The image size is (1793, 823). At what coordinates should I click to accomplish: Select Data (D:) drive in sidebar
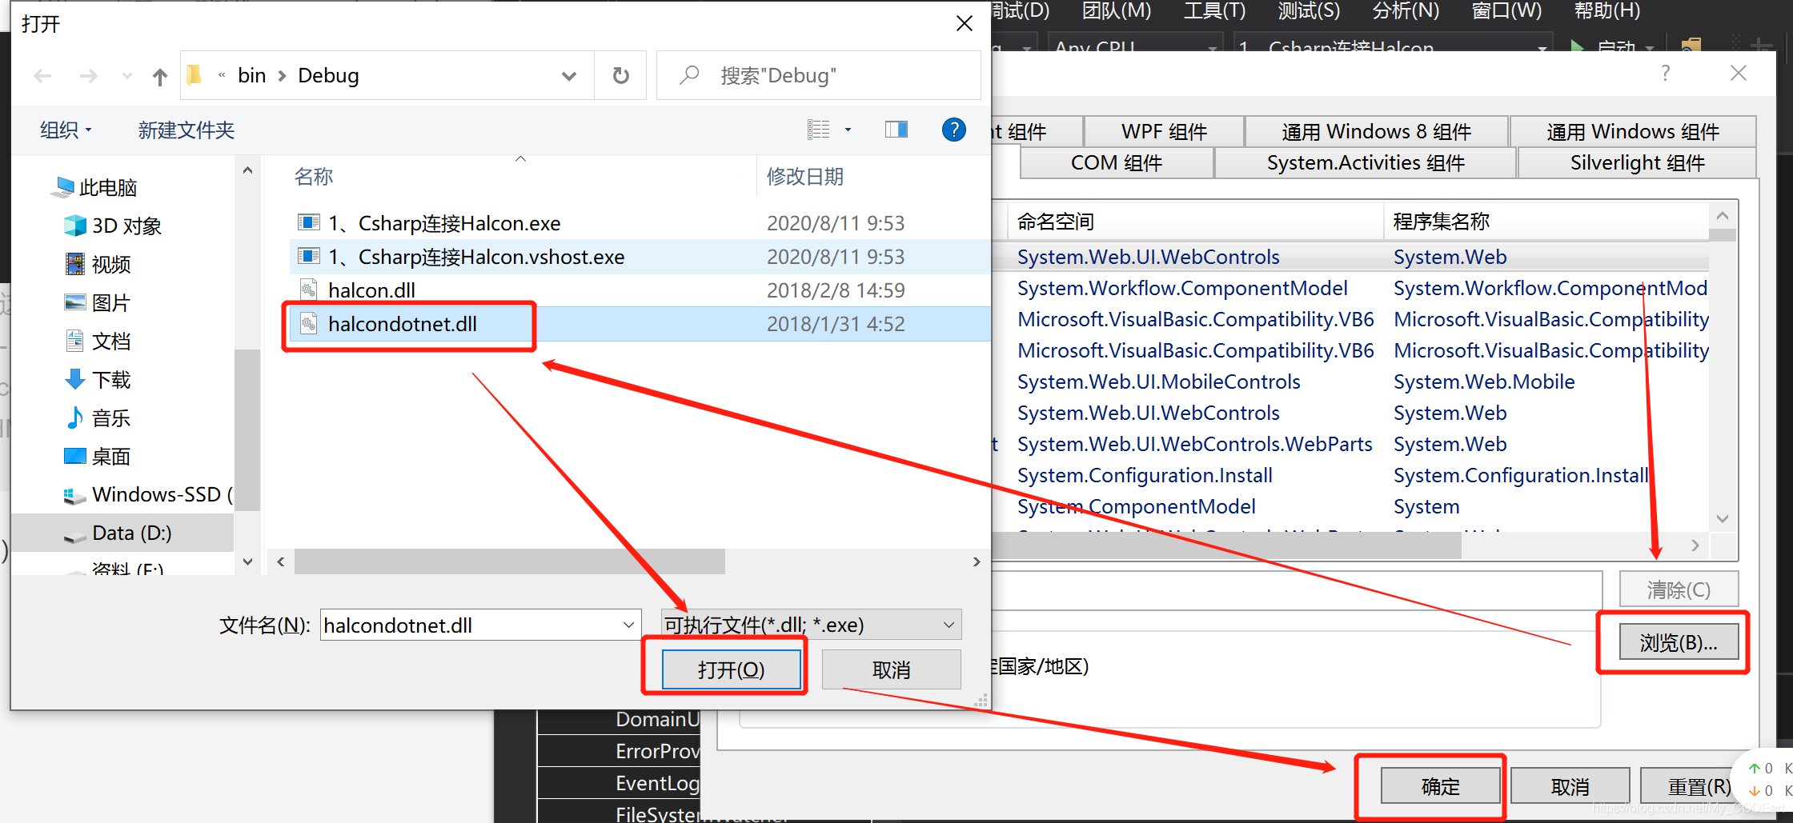(x=122, y=533)
